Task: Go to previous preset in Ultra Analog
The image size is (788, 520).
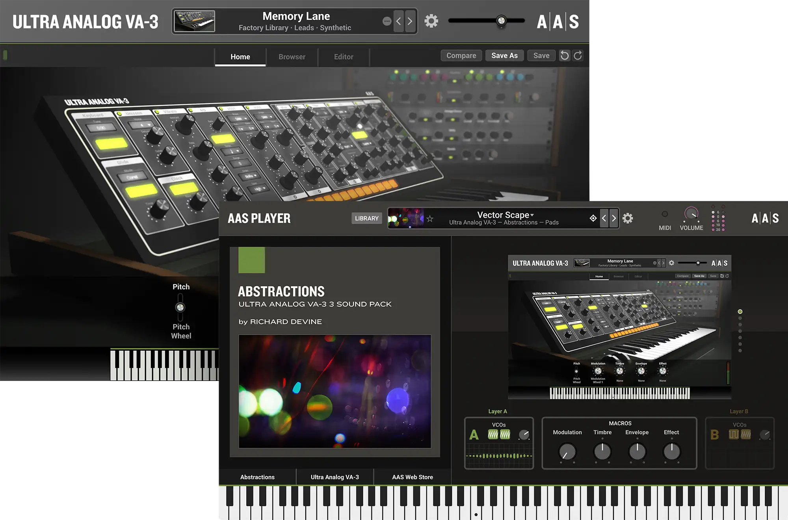Action: (398, 21)
